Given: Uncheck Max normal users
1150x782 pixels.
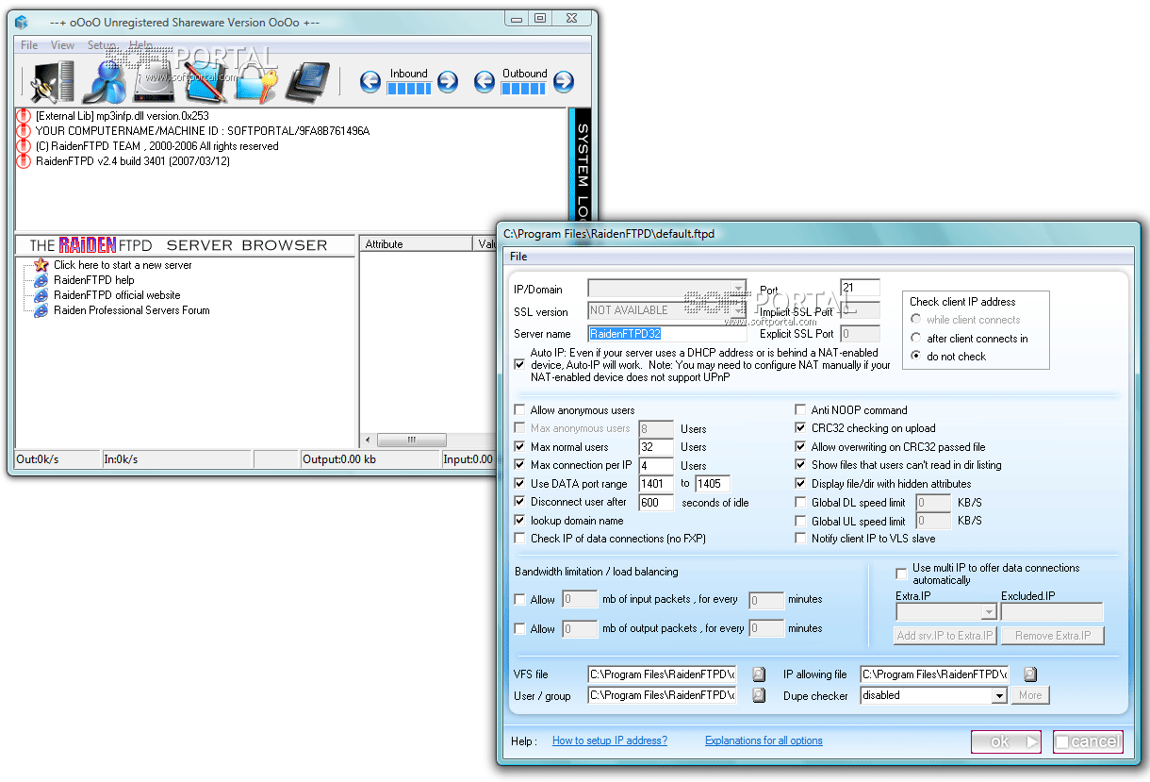Looking at the screenshot, I should (x=520, y=447).
